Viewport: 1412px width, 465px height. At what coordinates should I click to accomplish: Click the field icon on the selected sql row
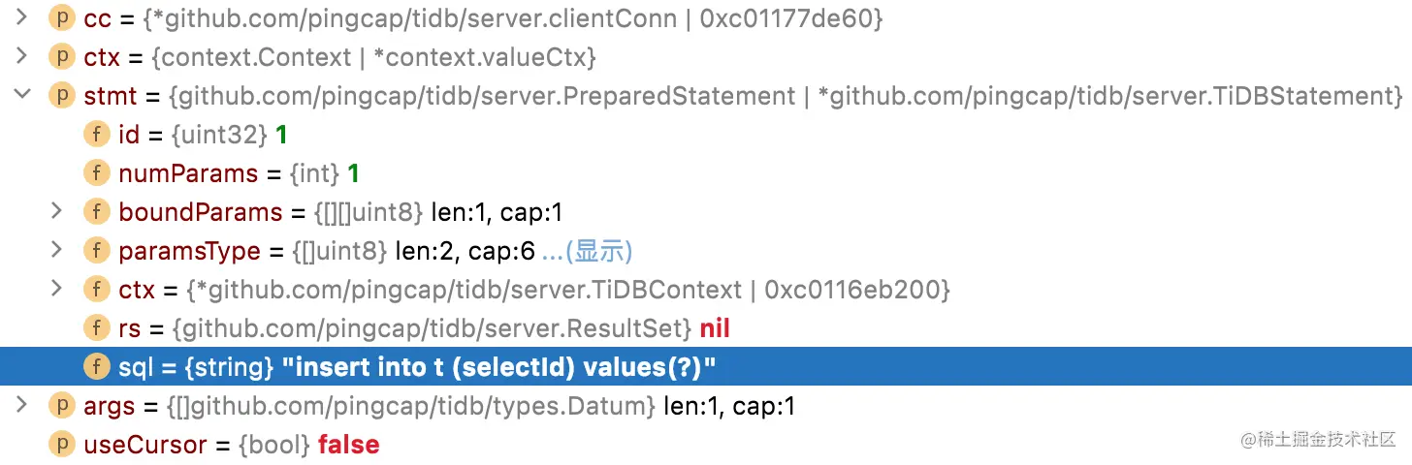[x=96, y=367]
